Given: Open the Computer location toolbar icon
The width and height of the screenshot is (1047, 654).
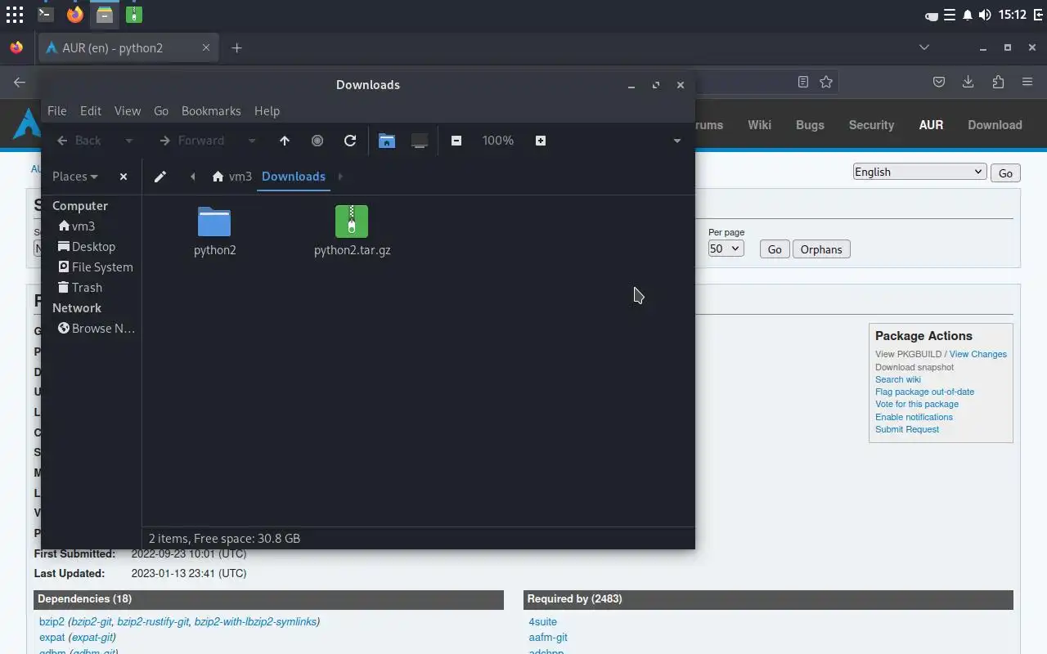Looking at the screenshot, I should [420, 141].
